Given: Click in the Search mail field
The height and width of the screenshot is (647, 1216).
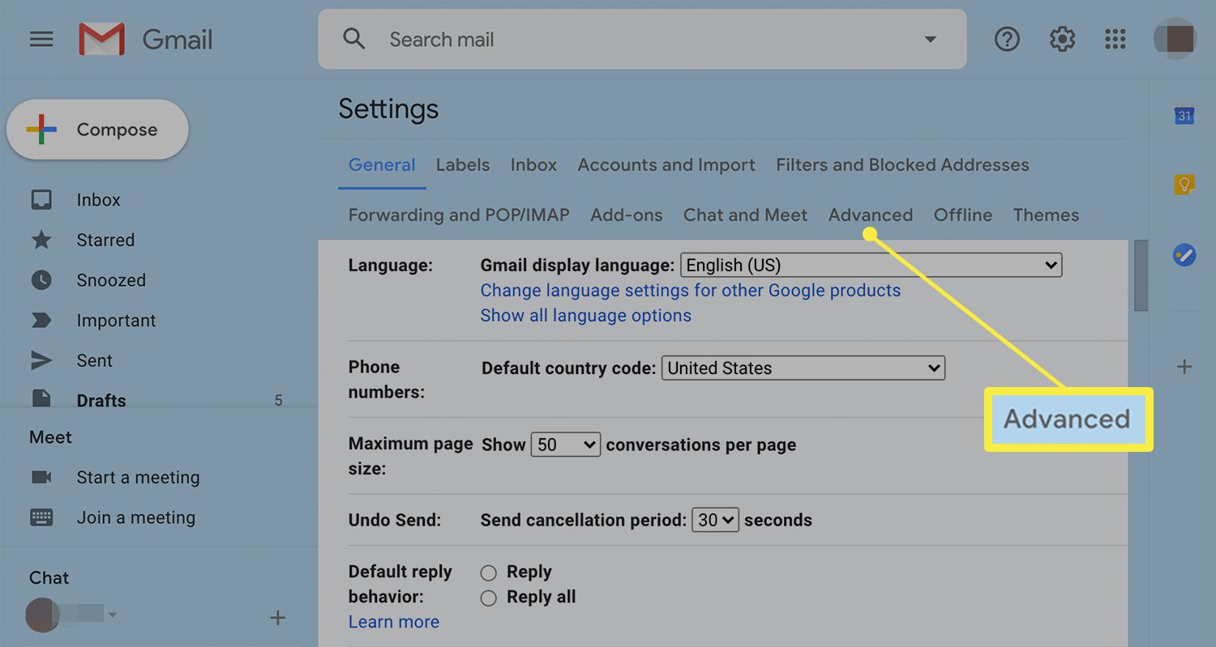Looking at the screenshot, I should (x=642, y=39).
